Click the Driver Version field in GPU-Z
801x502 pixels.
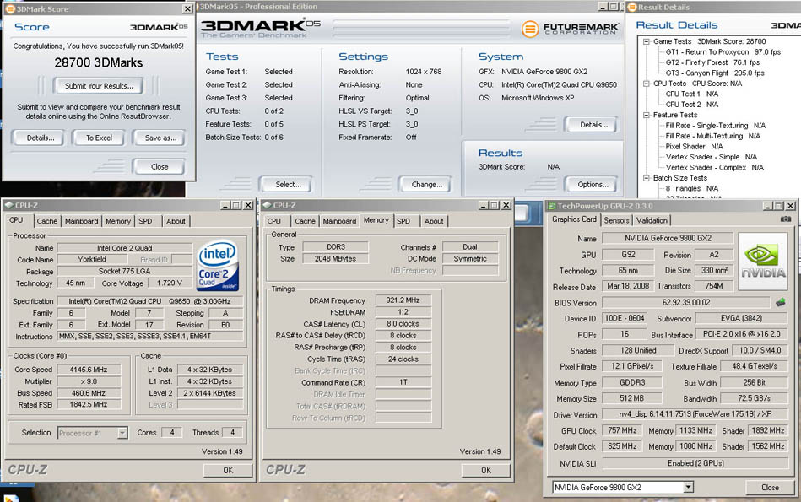point(695,414)
